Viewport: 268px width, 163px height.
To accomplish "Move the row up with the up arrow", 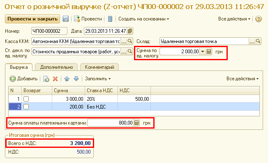I will [x=67, y=79].
